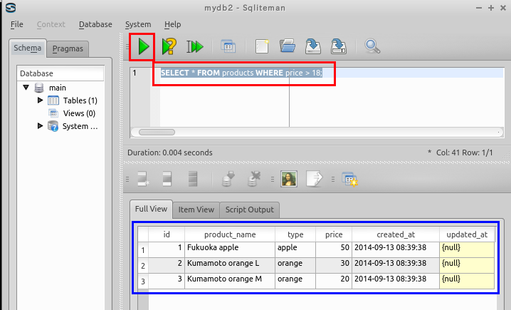Open the Database menu
Screen dimensions: 511x310
click(95, 24)
